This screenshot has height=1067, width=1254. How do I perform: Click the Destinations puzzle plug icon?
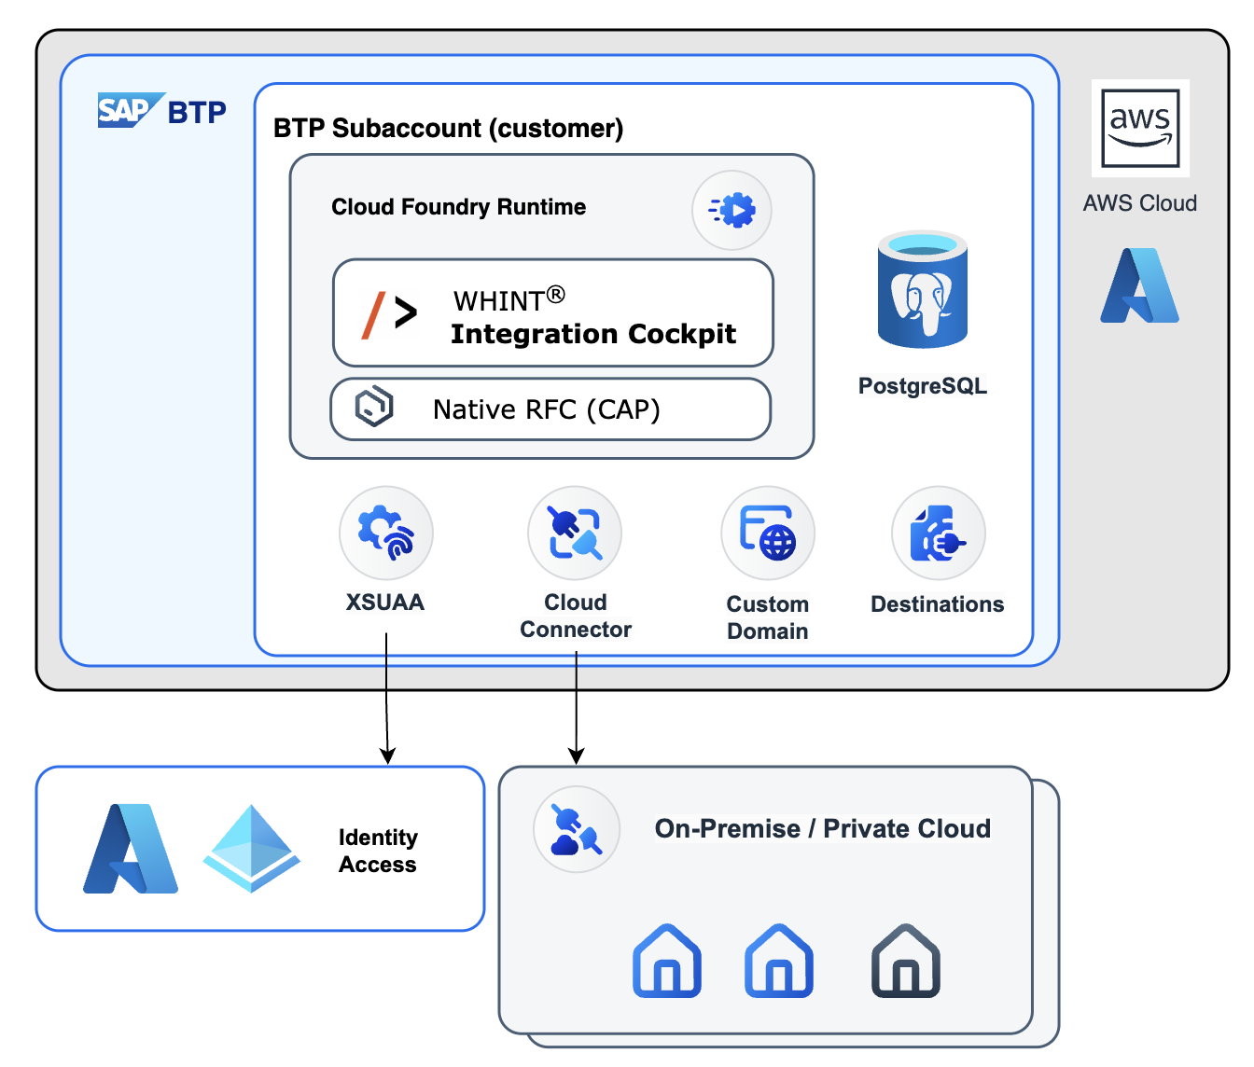pyautogui.click(x=939, y=533)
